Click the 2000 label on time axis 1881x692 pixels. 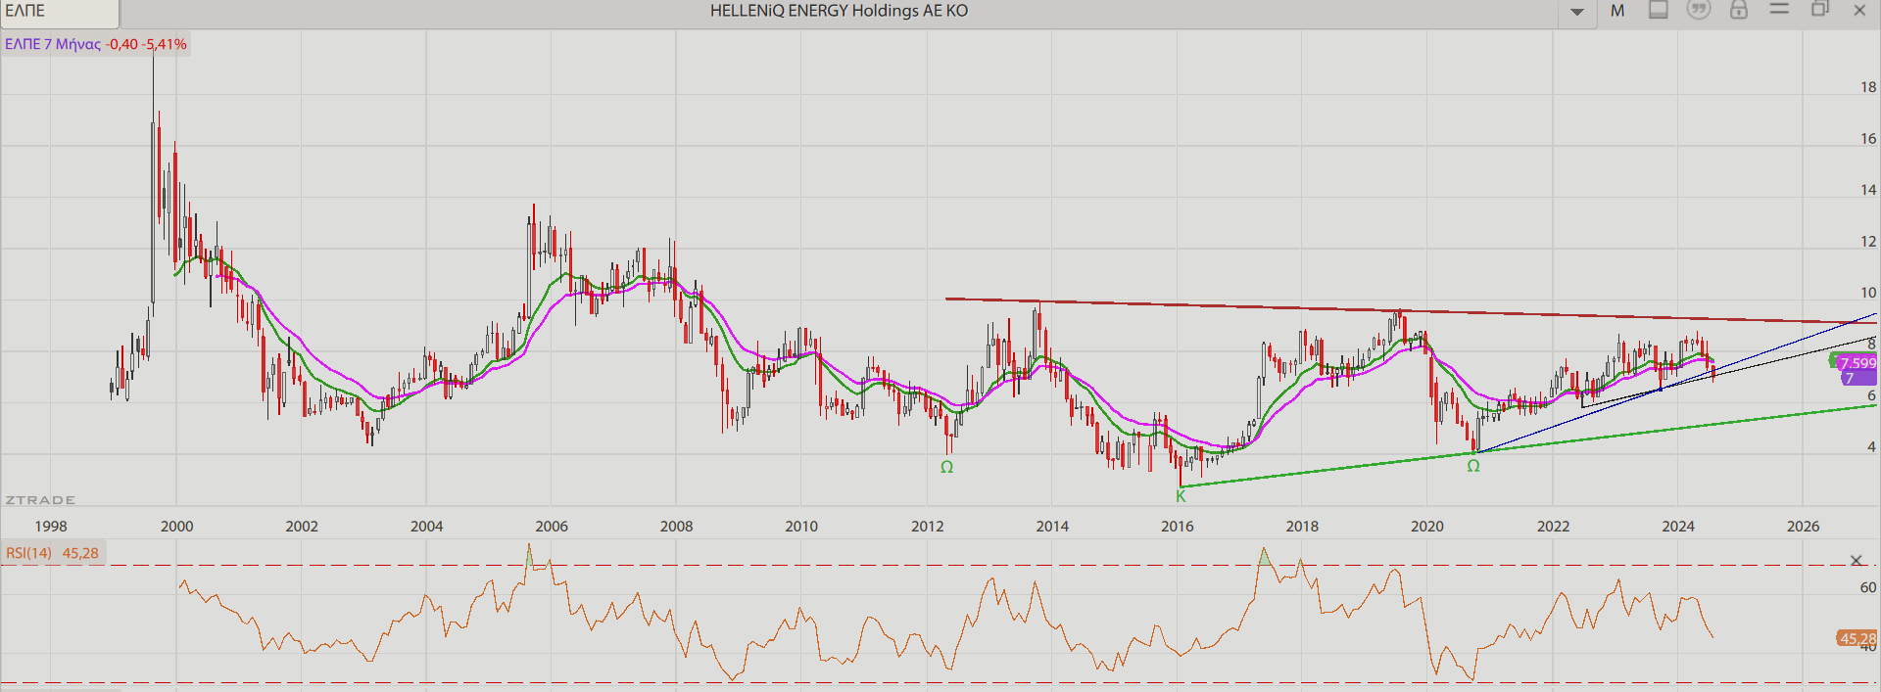(176, 526)
